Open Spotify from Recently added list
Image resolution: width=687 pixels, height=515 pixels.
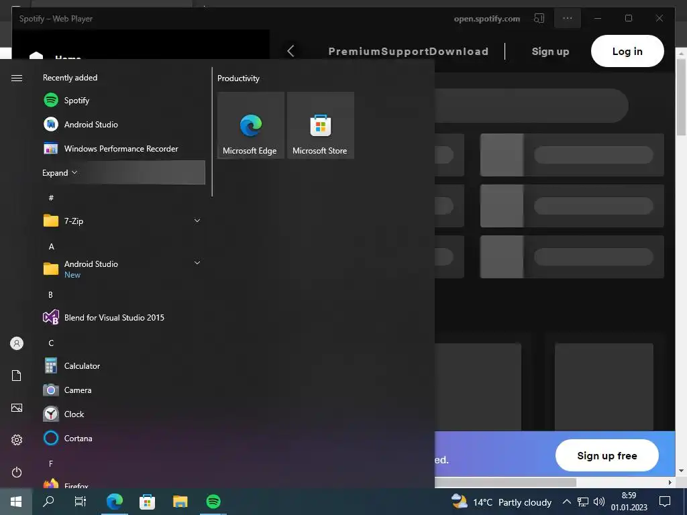tap(123, 101)
